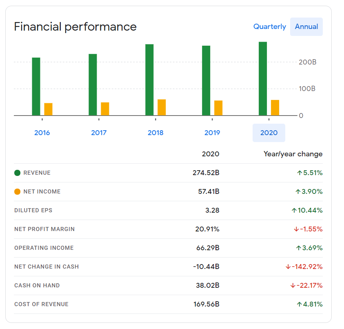Click the 2020 green revenue bar
Screen dimensions: 344x329
pos(263,78)
